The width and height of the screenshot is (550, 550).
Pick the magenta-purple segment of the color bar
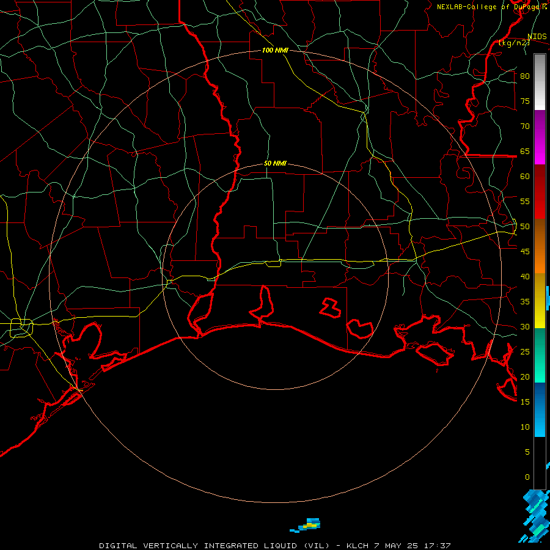pos(540,137)
